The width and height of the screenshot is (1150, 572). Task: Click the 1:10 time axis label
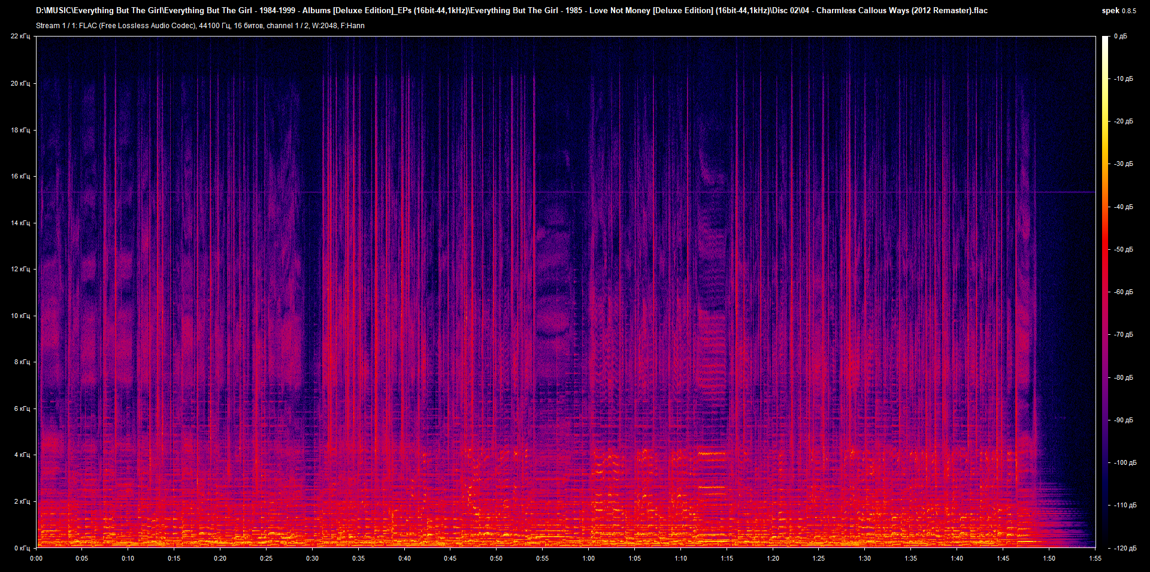[681, 558]
